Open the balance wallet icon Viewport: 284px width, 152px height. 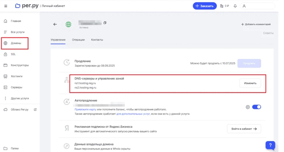[x=221, y=6]
